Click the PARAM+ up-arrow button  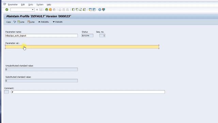click(44, 22)
